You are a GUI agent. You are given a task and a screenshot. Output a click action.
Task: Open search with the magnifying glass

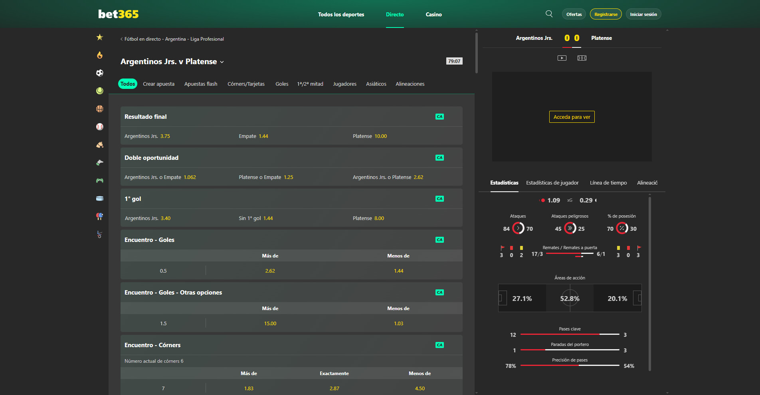549,14
